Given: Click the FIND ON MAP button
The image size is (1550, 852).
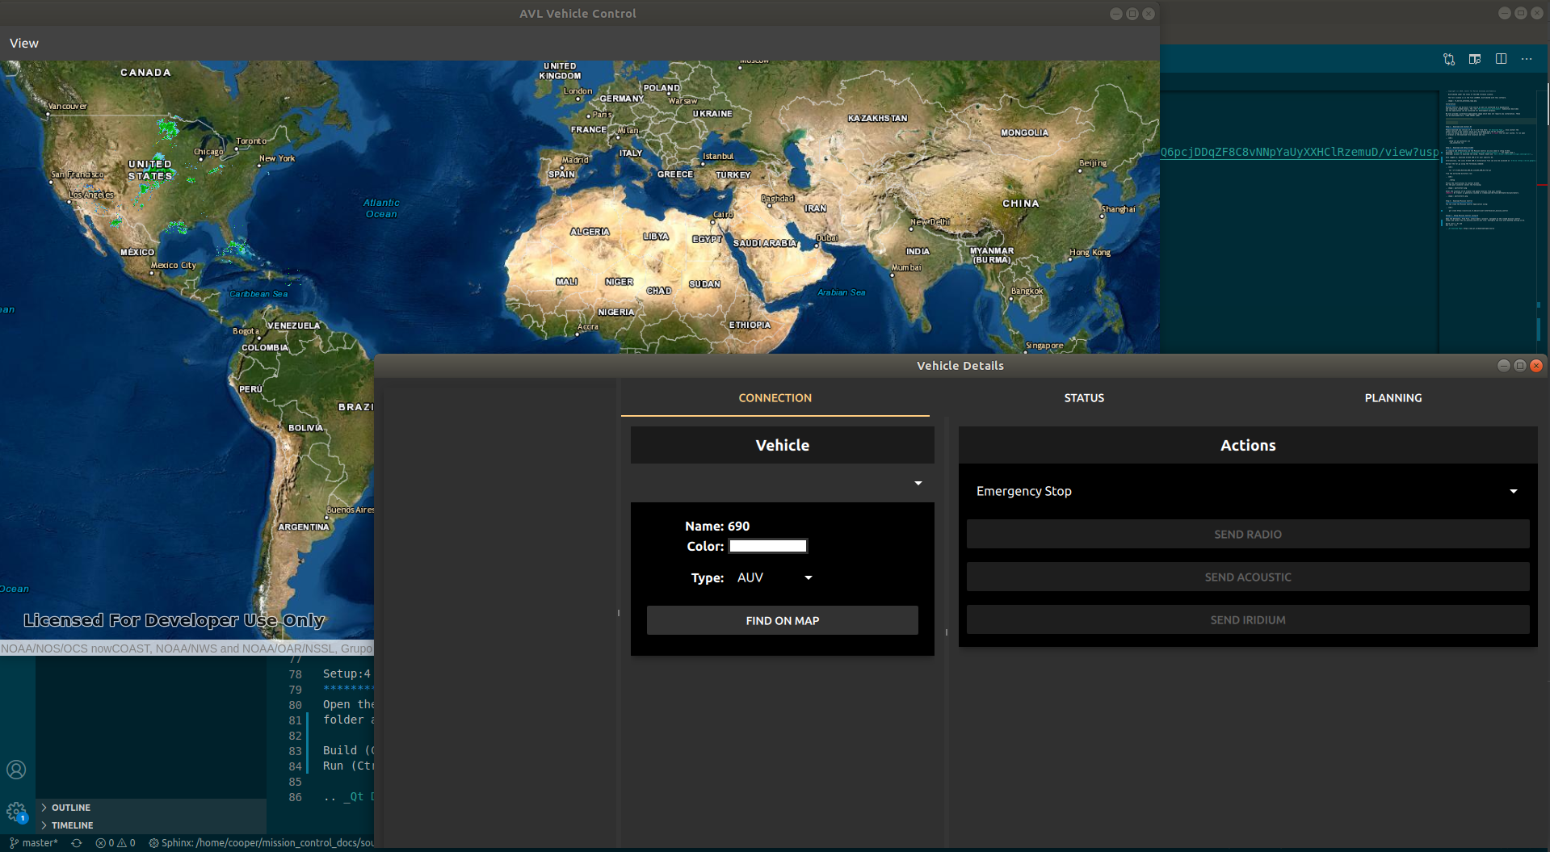Looking at the screenshot, I should (x=783, y=620).
